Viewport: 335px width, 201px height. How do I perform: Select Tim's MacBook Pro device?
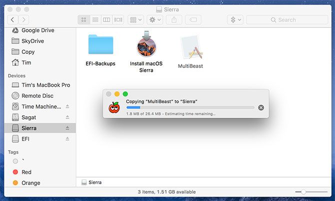click(41, 85)
